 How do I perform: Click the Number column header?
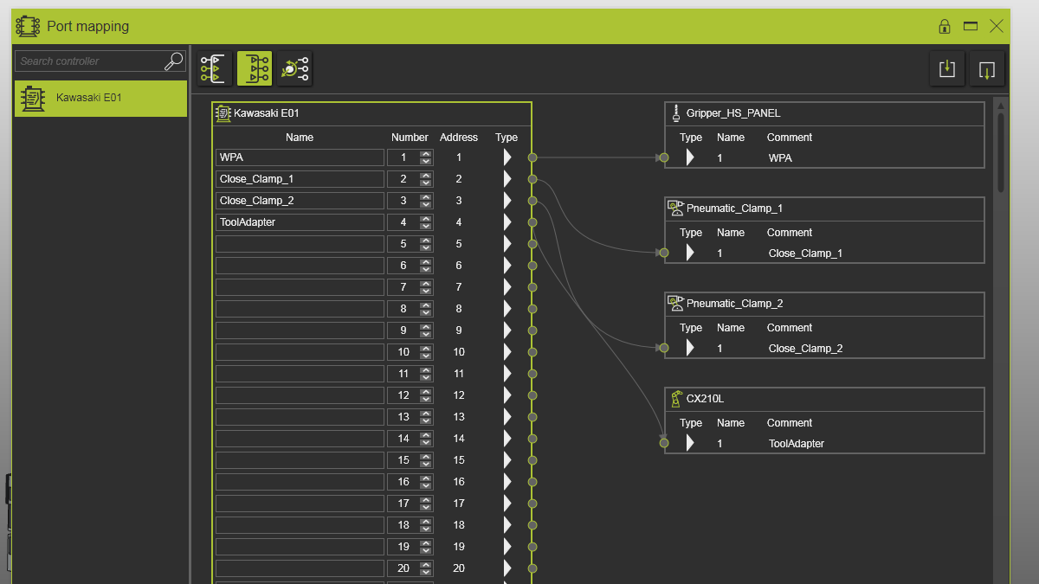point(410,138)
